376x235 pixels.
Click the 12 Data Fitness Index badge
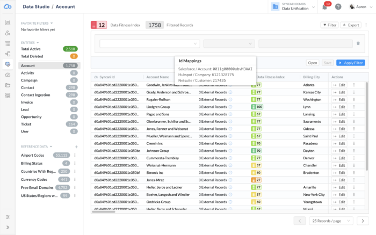pyautogui.click(x=99, y=25)
